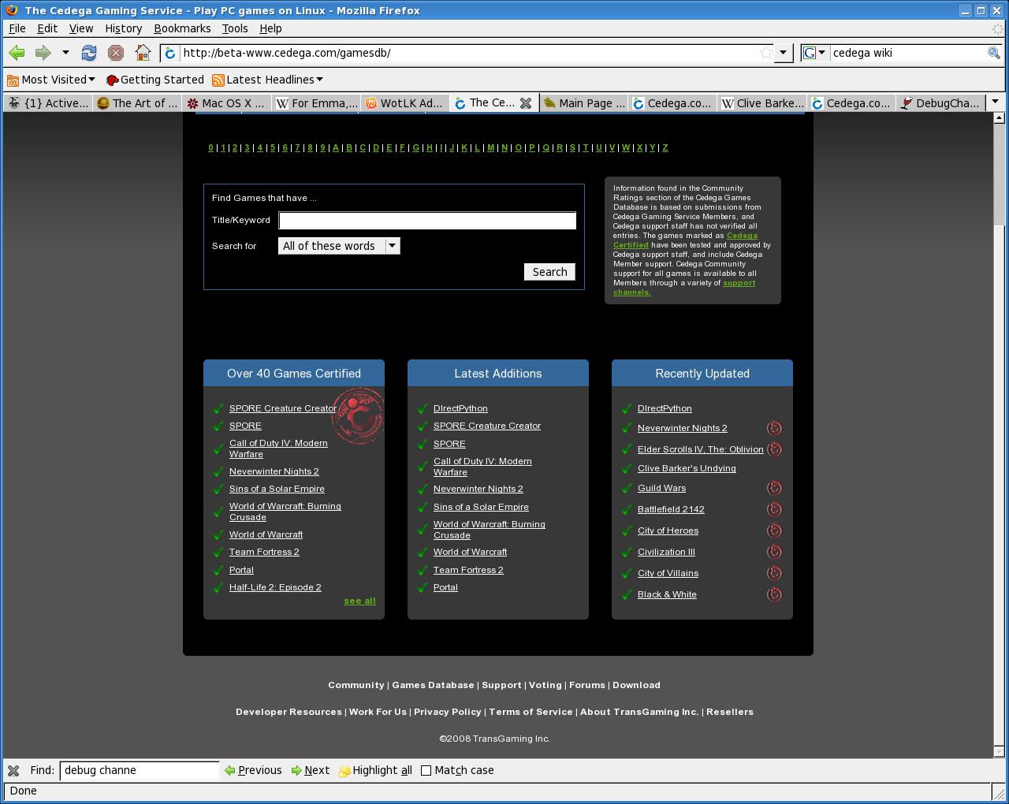This screenshot has width=1009, height=804.
Task: Click the Reload page icon
Action: point(89,53)
